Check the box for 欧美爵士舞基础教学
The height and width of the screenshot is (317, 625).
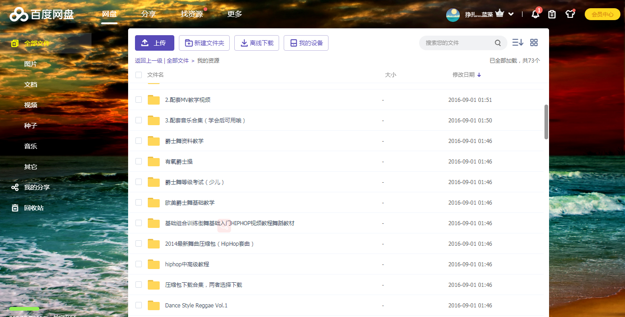139,202
